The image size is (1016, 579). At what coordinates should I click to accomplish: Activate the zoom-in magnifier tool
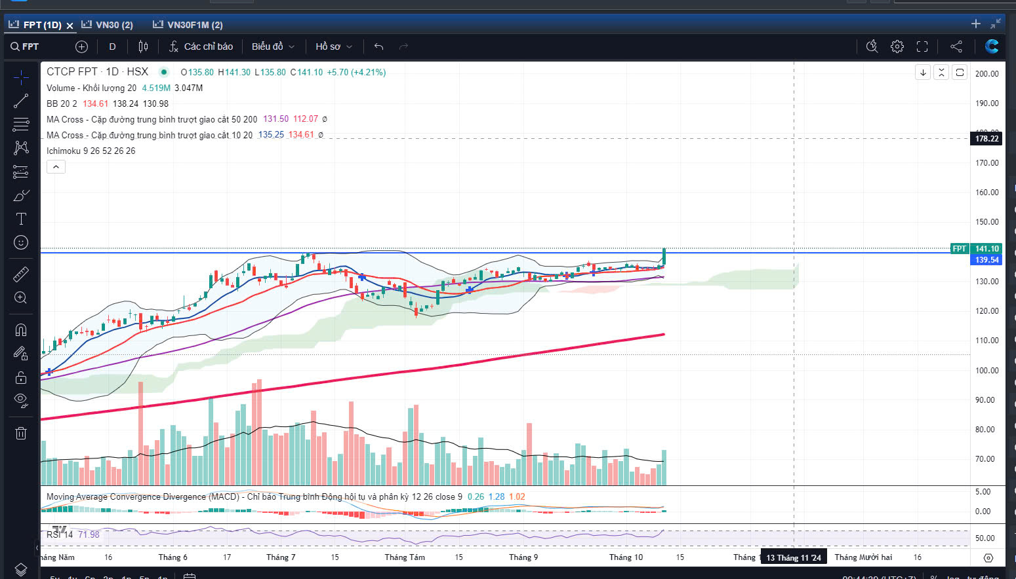[21, 298]
